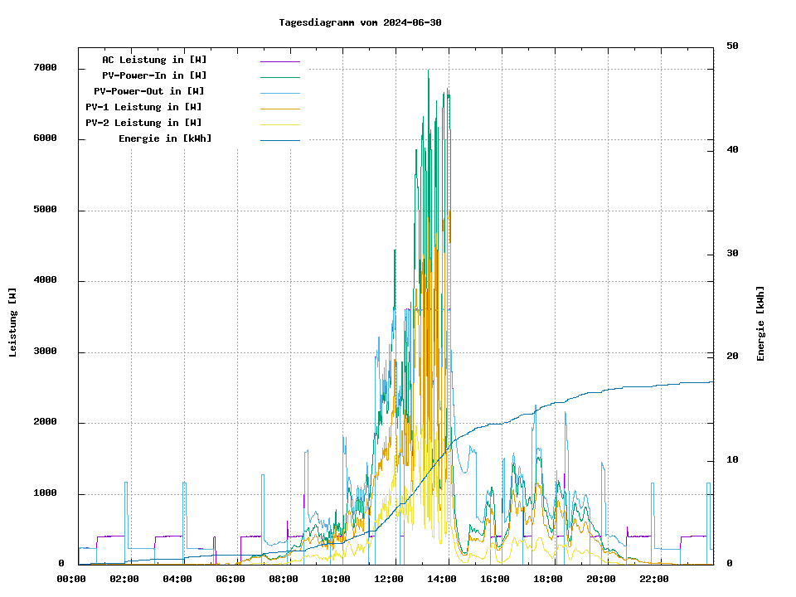Click the 06:00 time axis tick label

[230, 579]
